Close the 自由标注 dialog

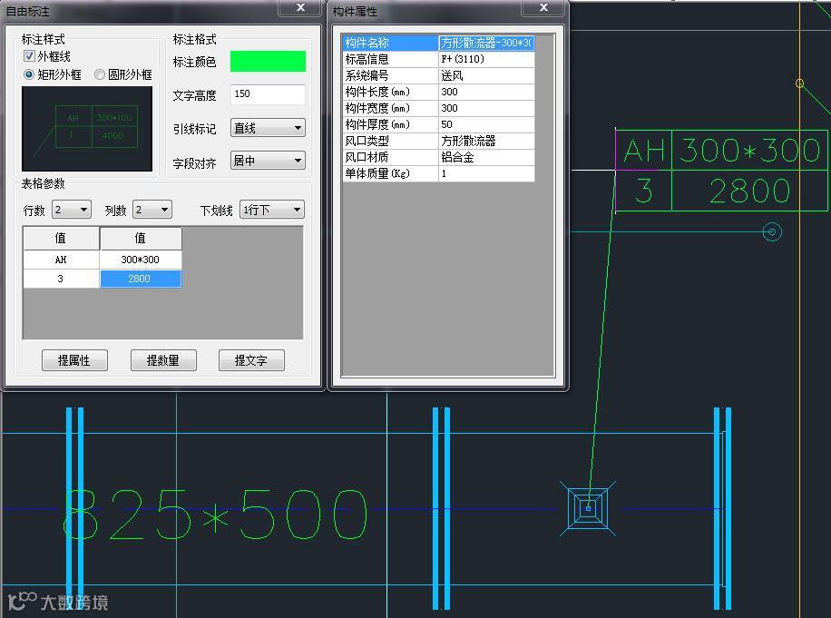[x=300, y=7]
